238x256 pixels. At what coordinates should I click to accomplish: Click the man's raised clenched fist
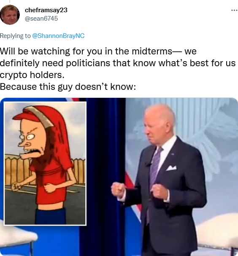(x=118, y=189)
